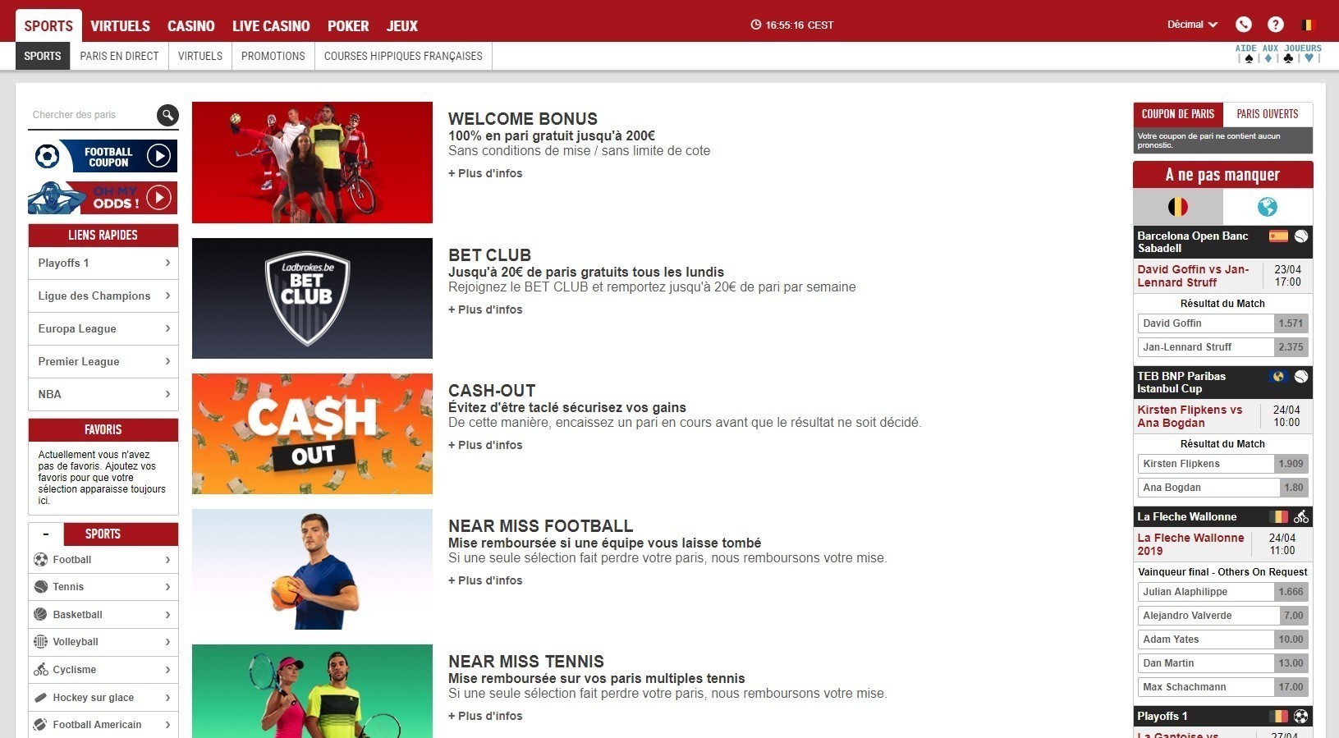
Task: Bet on David Goffin at 1.571
Action: (1222, 323)
